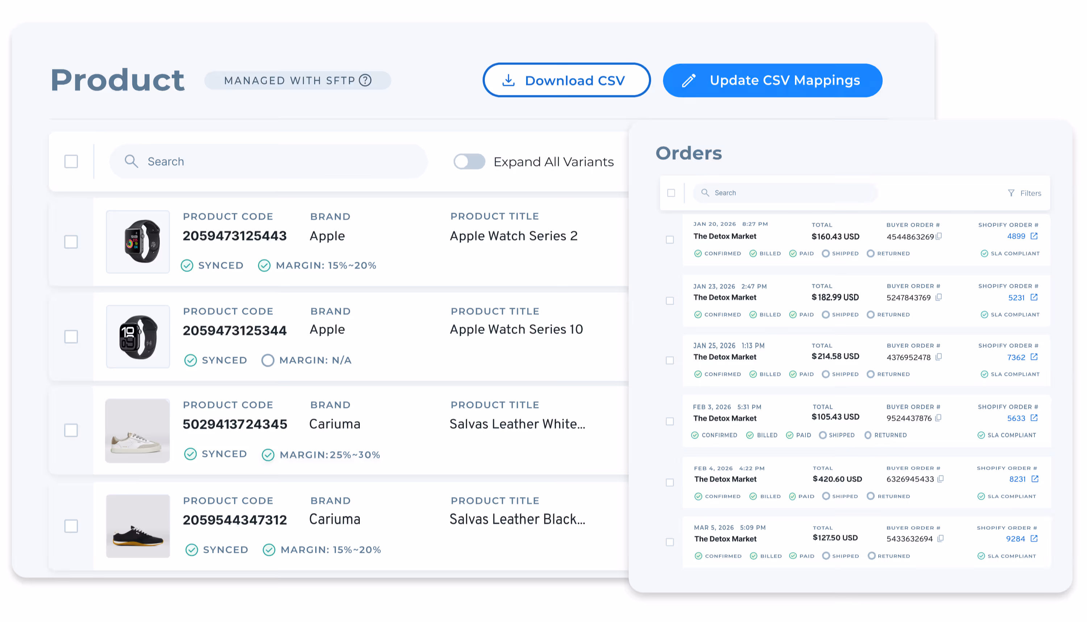The width and height of the screenshot is (1087, 622).
Task: Select all orders checkbox in Orders panel
Action: 671,193
